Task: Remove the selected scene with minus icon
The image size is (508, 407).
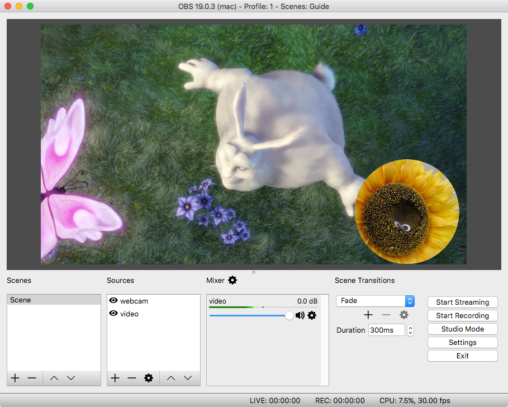Action: 32,378
